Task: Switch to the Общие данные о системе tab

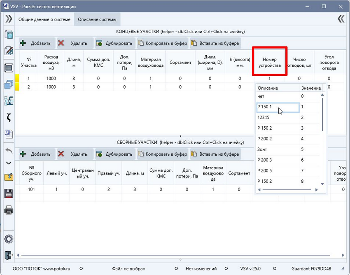Action: 44,19
